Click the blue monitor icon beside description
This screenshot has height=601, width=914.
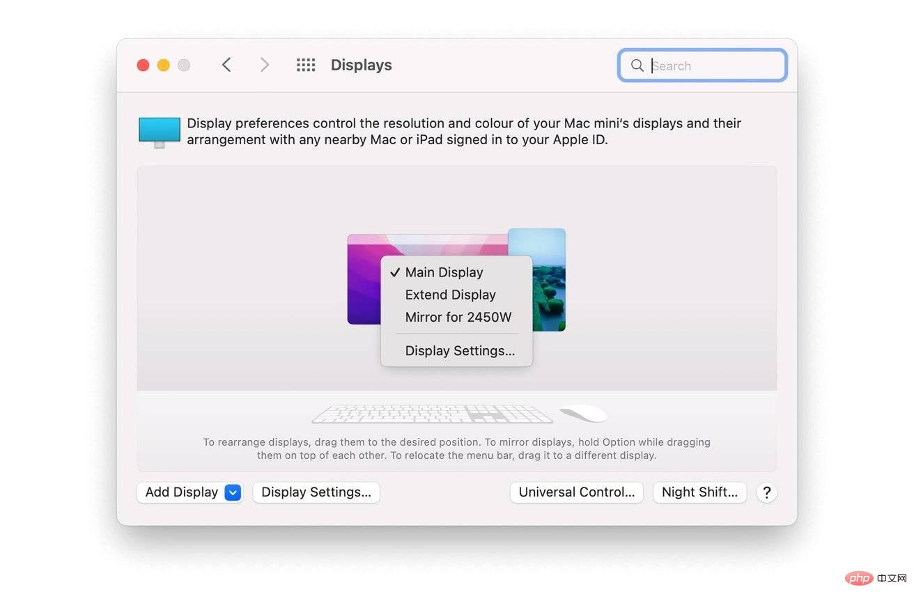coord(160,132)
